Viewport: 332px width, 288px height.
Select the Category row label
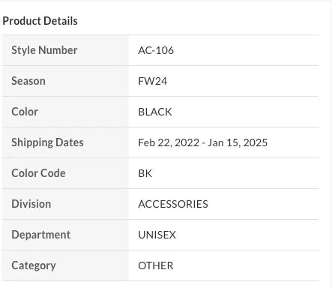click(34, 265)
